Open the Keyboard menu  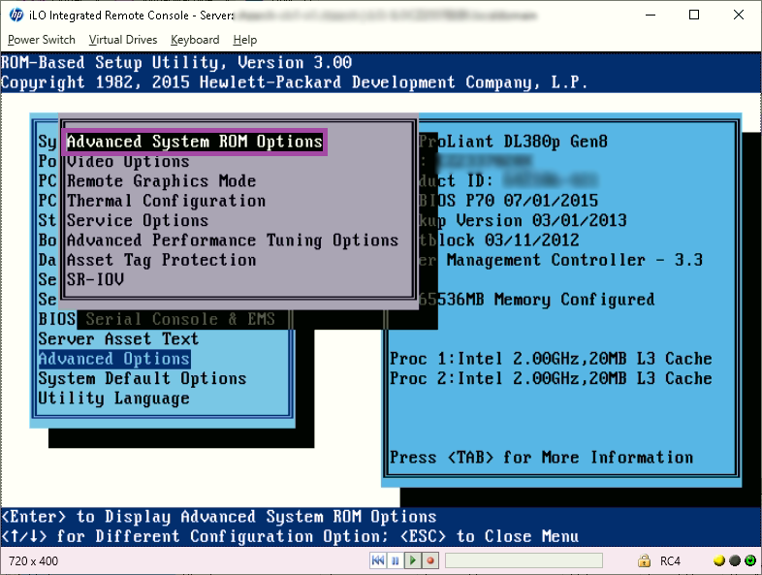(x=195, y=40)
